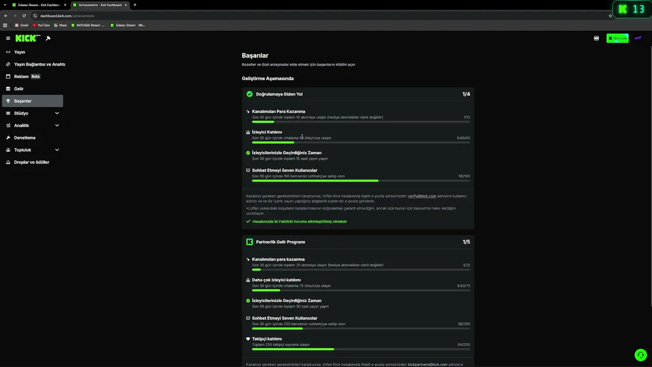The width and height of the screenshot is (652, 367).
Task: Open the browser apps grid icon in bookmarks bar
Action: click(x=5, y=25)
